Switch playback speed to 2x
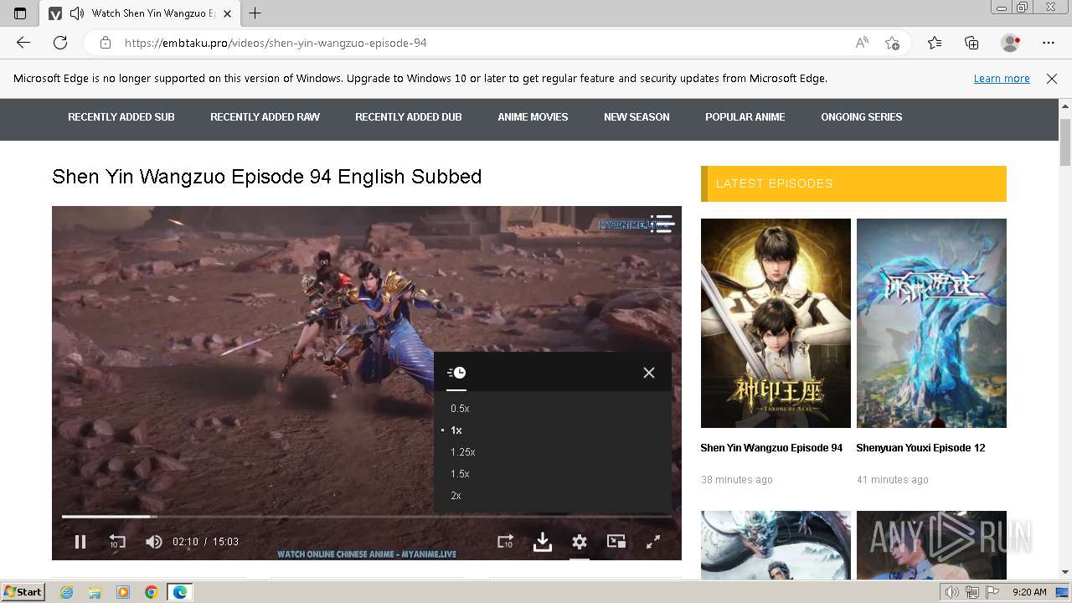 coord(456,496)
